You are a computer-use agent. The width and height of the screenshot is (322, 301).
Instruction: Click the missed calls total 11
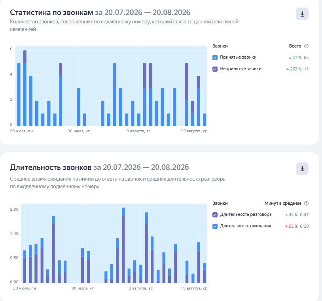[x=306, y=69]
